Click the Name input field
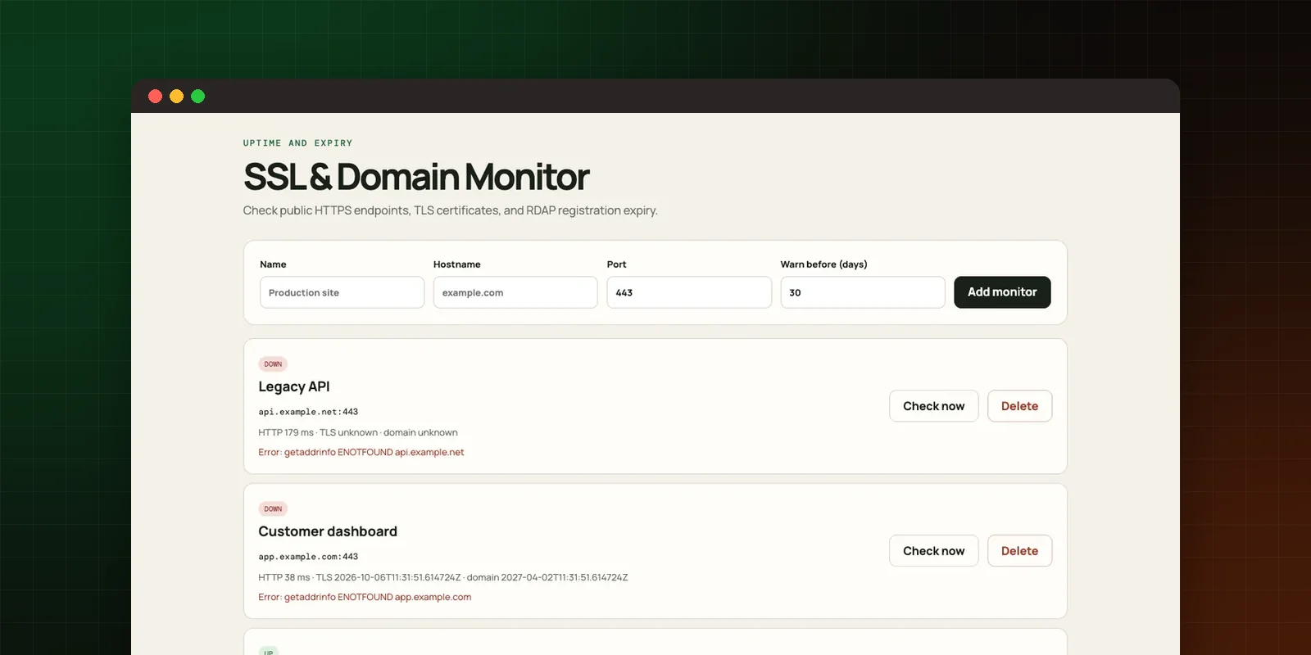This screenshot has width=1311, height=655. pos(342,292)
